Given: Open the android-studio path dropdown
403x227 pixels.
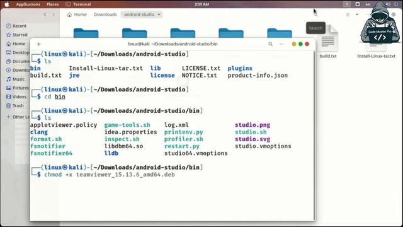Looking at the screenshot, I should coord(142,15).
